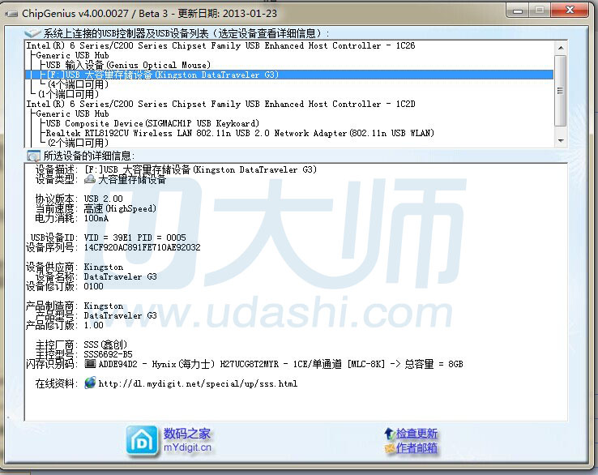Click the ChipGenius title bar app icon

(x=11, y=14)
